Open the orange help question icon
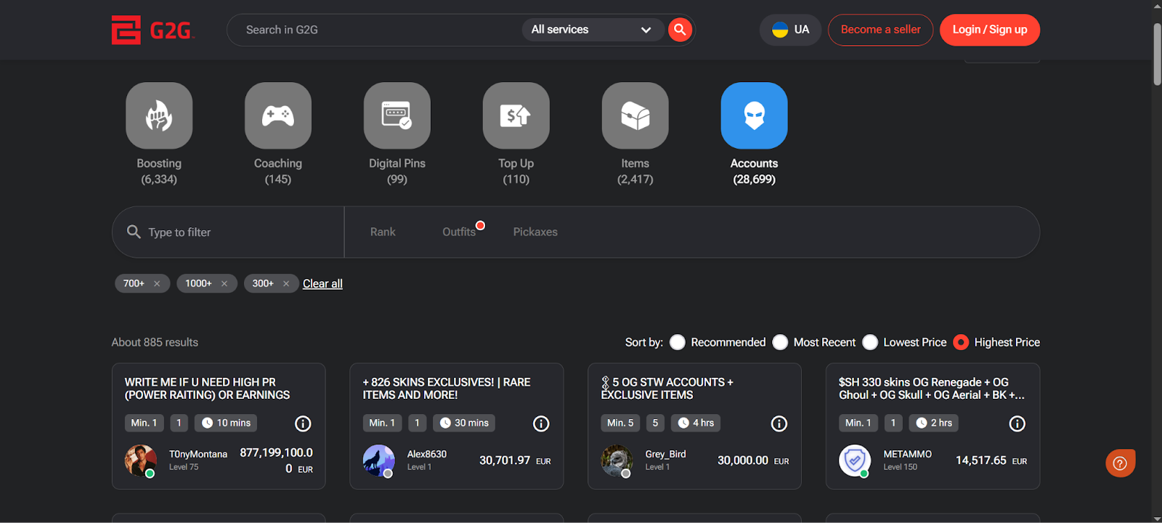Image resolution: width=1162 pixels, height=523 pixels. click(x=1120, y=463)
